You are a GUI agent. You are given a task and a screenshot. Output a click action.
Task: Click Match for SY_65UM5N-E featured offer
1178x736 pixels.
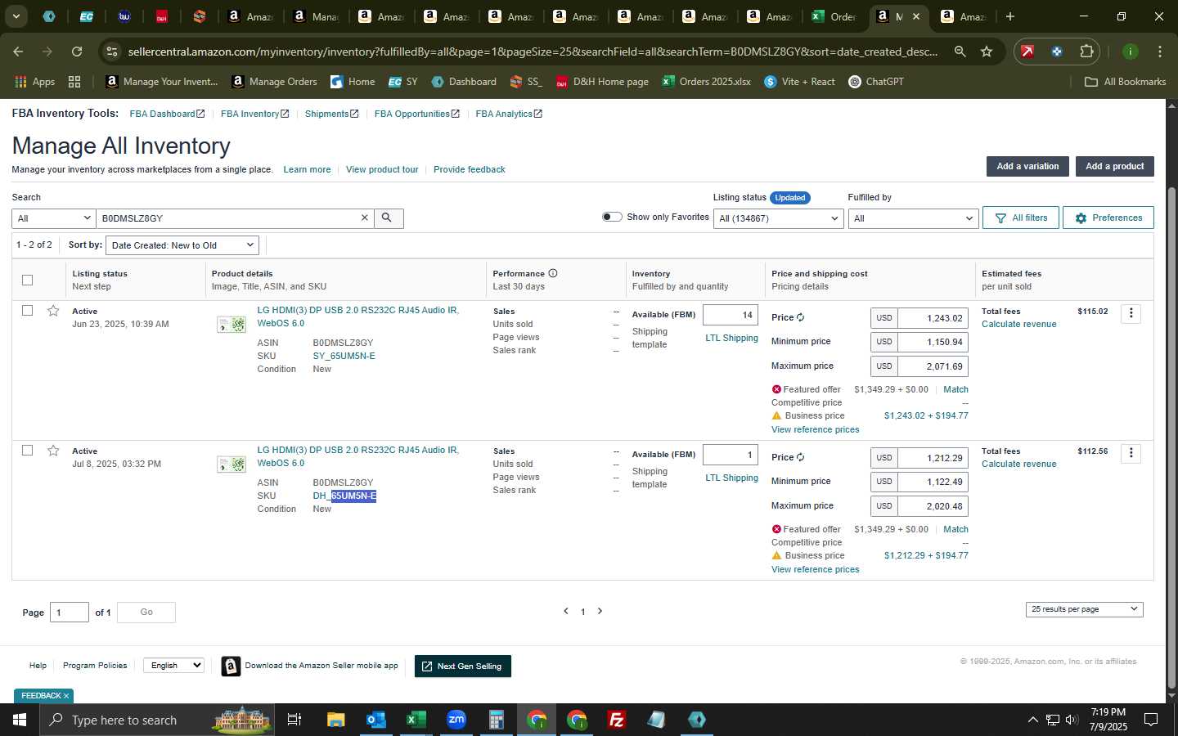pos(955,389)
